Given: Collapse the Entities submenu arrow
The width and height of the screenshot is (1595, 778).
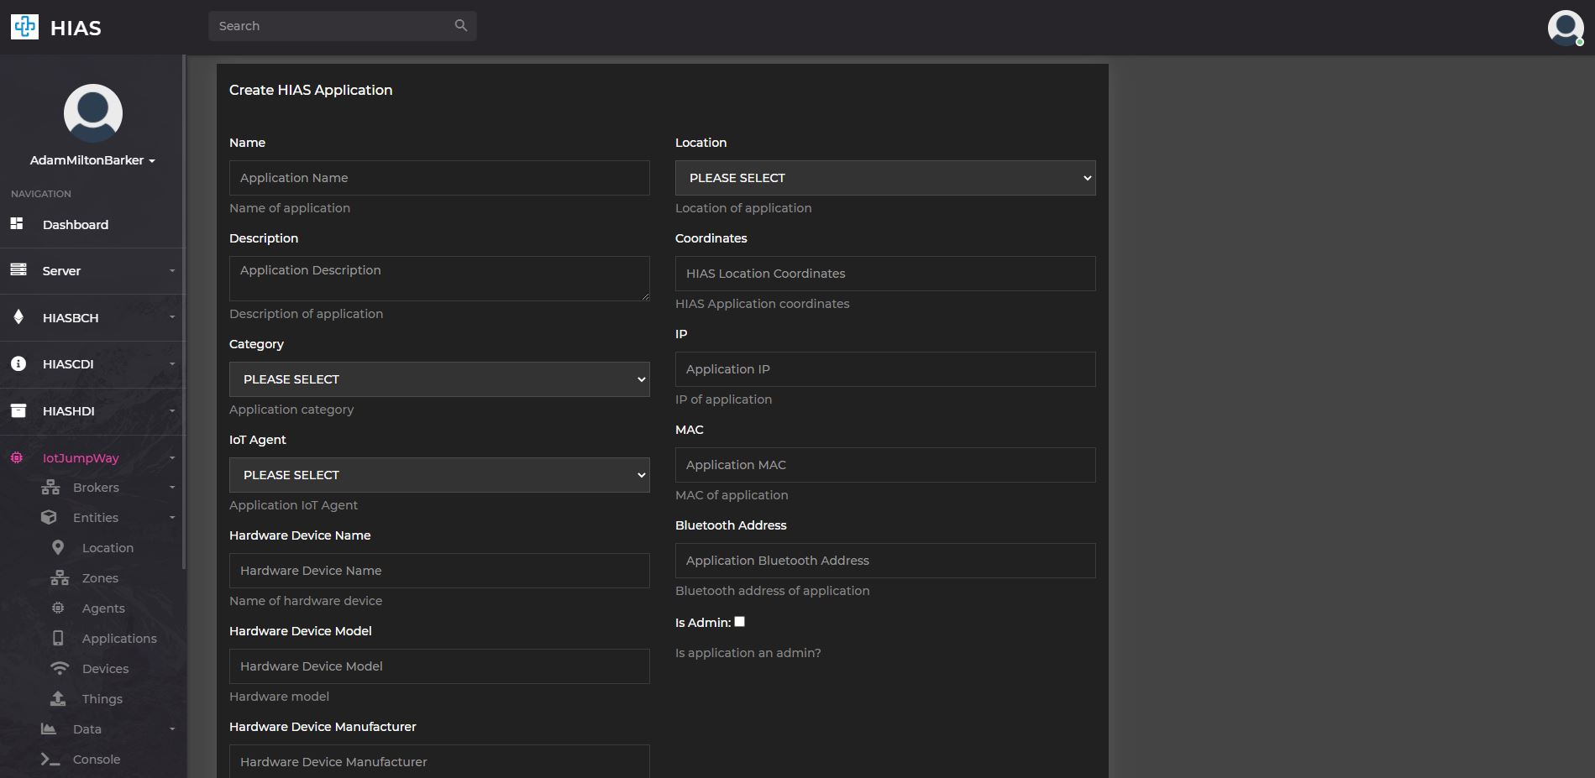Looking at the screenshot, I should coord(172,517).
